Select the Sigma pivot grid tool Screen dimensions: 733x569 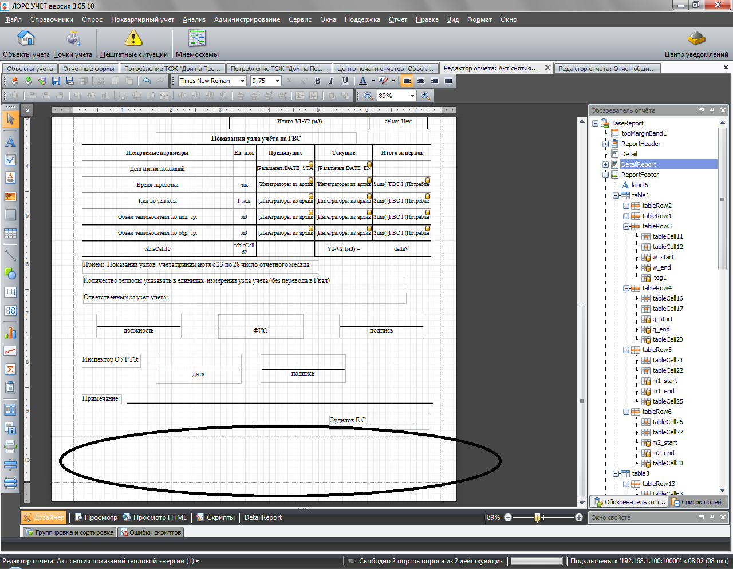point(10,369)
